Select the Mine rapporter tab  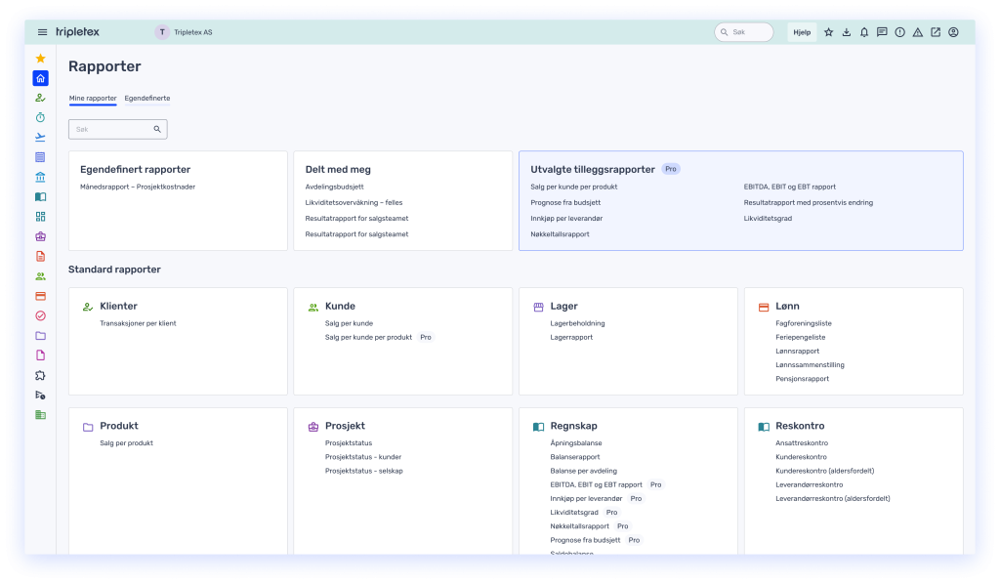[93, 99]
